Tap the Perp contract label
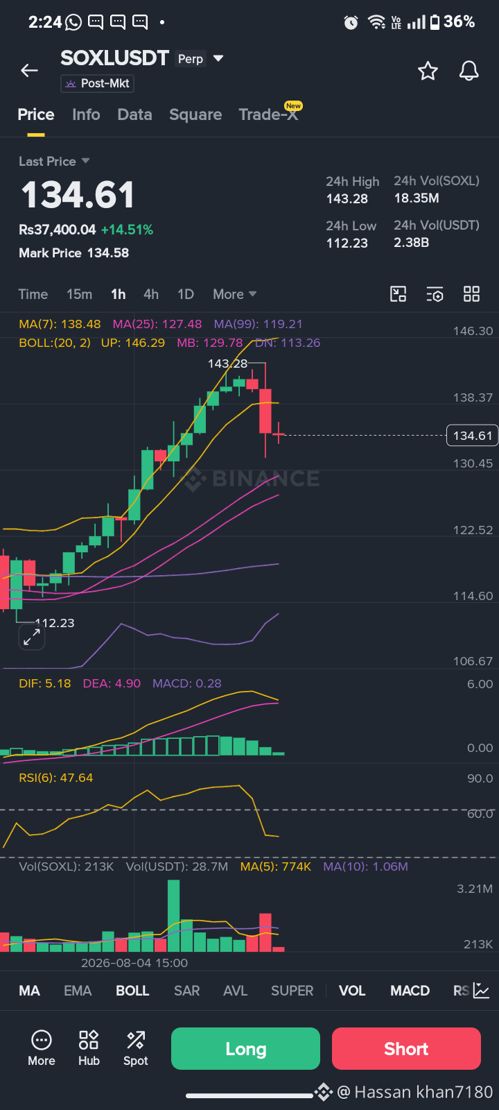Image resolution: width=499 pixels, height=1110 pixels. pos(191,59)
